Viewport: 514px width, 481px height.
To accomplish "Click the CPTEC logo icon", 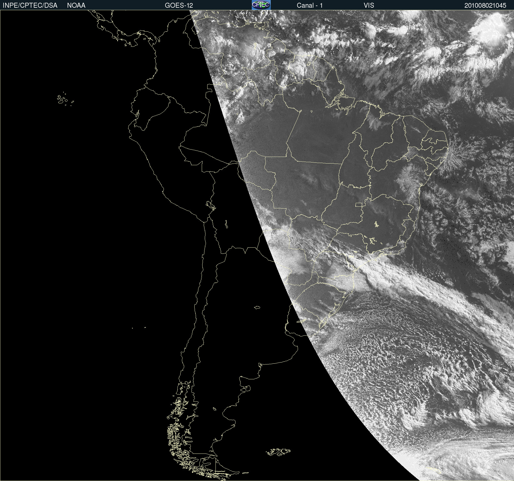I will [261, 5].
